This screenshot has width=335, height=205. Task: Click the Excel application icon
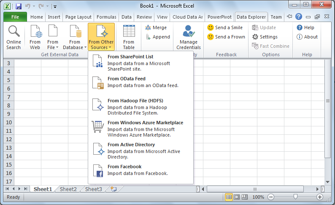(x=7, y=6)
